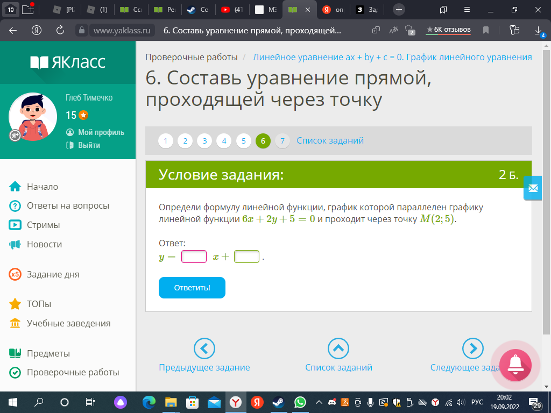Viewport: 551px width, 413px height.
Task: Open the browser extensions icon
Action: click(x=514, y=30)
